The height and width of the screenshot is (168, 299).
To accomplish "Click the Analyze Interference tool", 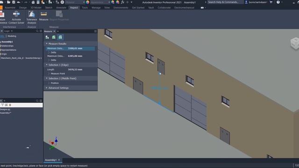I will [3, 18].
